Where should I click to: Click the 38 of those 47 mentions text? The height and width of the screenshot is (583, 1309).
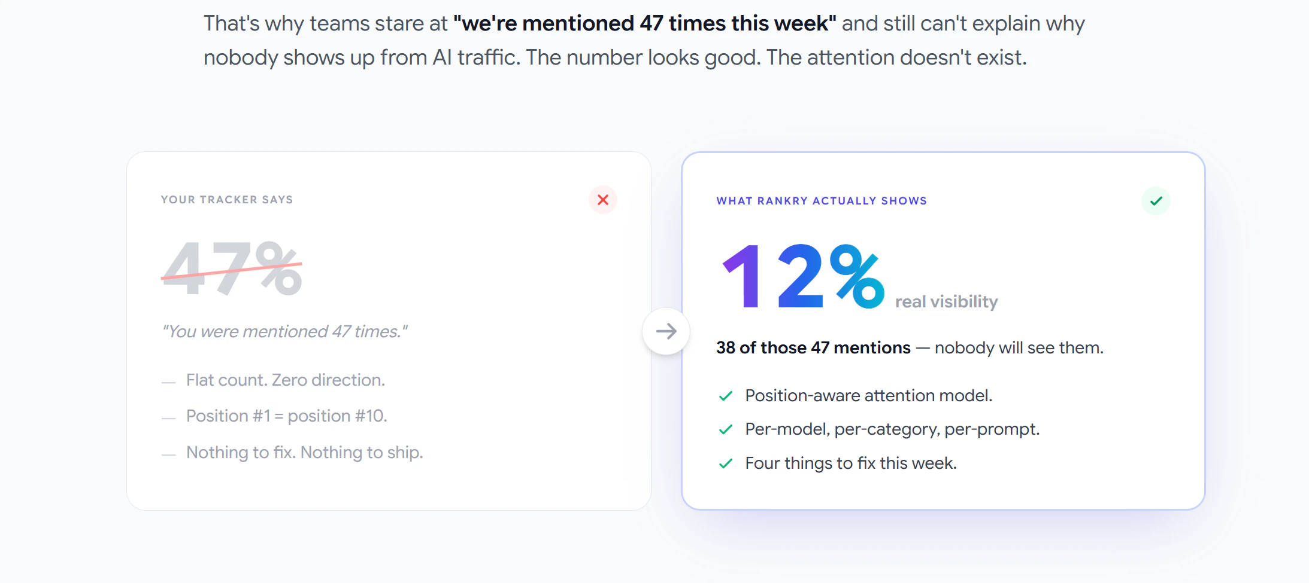813,347
